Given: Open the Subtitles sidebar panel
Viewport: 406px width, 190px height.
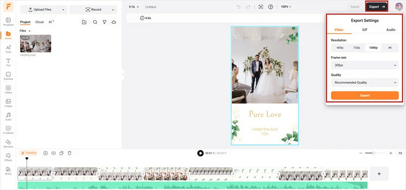Looking at the screenshot, I should [x=8, y=76].
